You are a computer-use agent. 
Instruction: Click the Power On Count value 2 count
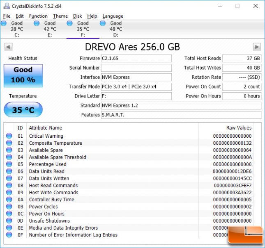[242, 86]
